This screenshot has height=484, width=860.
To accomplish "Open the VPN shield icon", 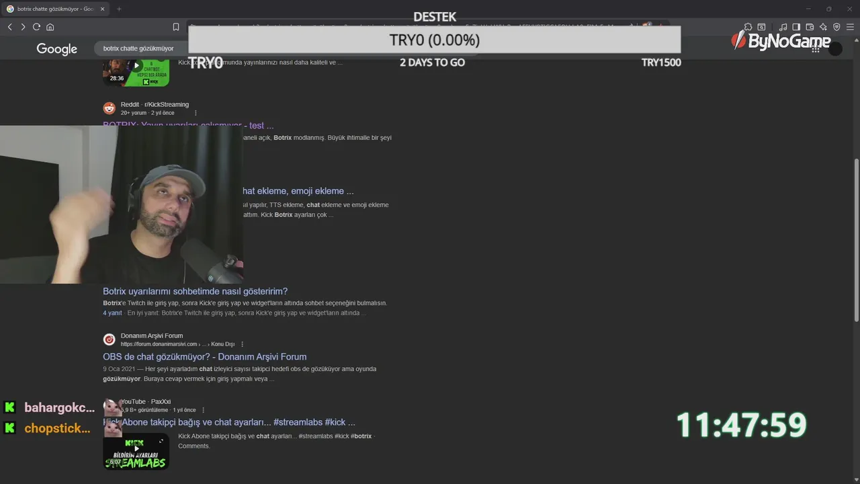I will (x=836, y=27).
